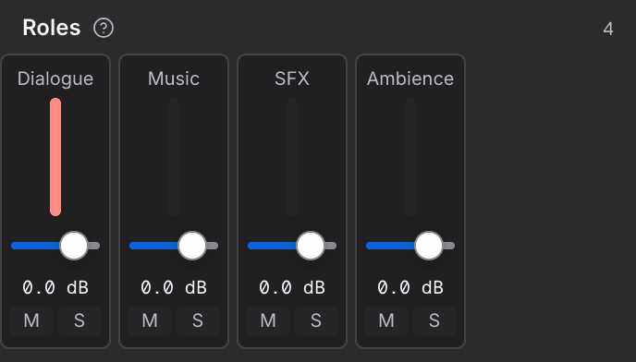Solo the SFX role
This screenshot has height=362, width=636.
coord(316,321)
